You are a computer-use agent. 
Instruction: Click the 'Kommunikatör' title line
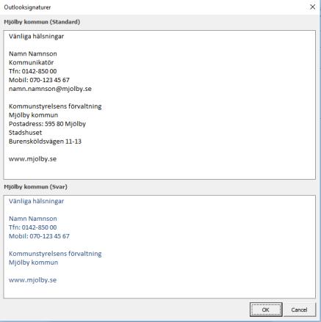[31, 62]
